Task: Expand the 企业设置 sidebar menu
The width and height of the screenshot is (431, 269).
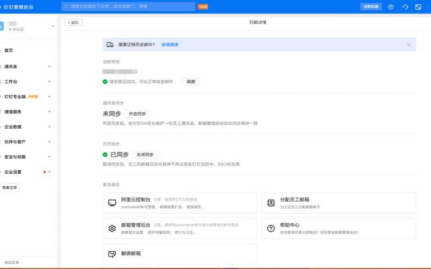Action: 50,172
